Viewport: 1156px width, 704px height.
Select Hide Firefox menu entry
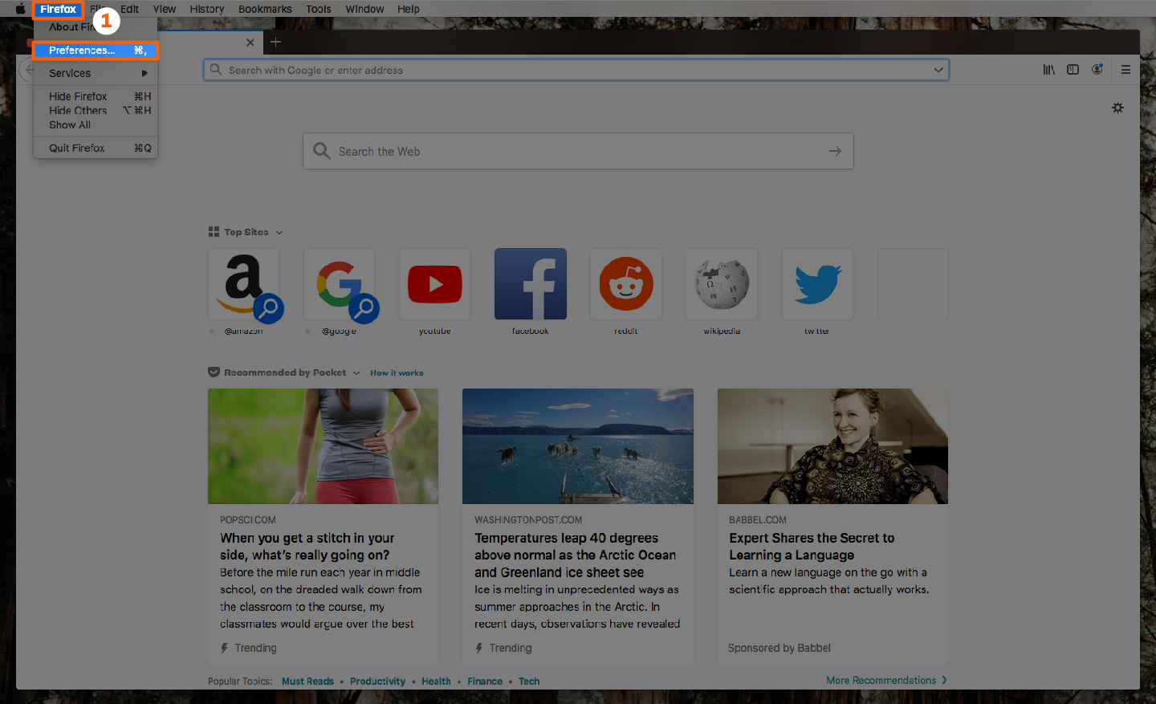pos(96,96)
